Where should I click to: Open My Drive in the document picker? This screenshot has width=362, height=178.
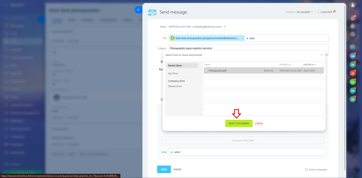coord(173,73)
